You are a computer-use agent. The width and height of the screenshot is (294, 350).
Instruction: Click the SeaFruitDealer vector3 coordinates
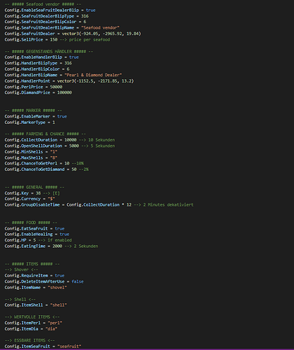coord(101,34)
